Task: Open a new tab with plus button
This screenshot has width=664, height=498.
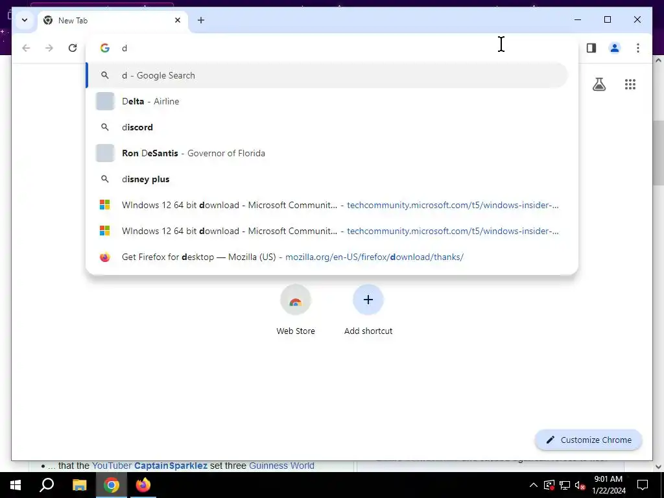Action: (201, 20)
